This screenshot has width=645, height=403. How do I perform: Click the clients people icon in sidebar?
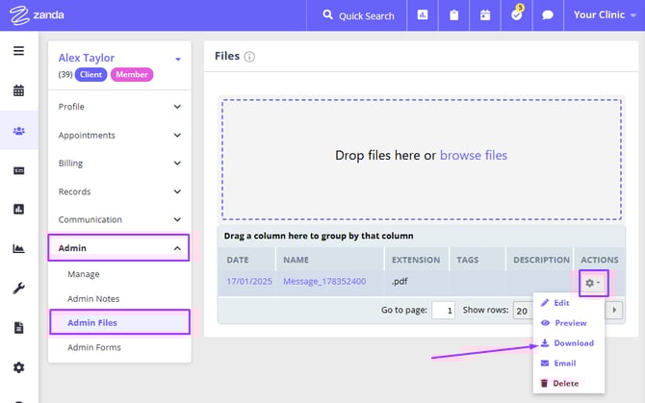[x=18, y=130]
